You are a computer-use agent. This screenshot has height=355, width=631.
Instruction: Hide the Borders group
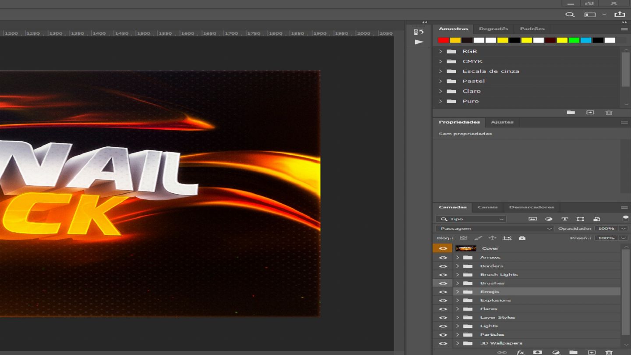tap(443, 266)
